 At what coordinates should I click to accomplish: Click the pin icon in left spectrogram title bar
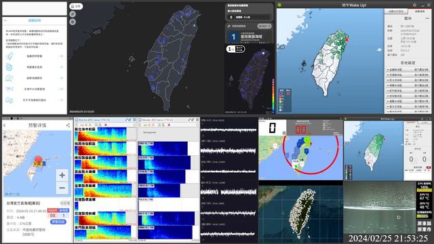pyautogui.click(x=127, y=120)
